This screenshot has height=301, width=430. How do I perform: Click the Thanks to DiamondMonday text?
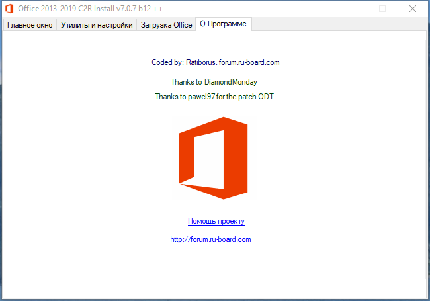coord(214,82)
